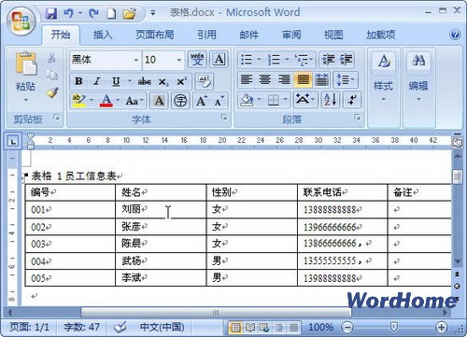Apply red font color
Image resolution: width=467 pixels, height=337 pixels.
pos(106,101)
